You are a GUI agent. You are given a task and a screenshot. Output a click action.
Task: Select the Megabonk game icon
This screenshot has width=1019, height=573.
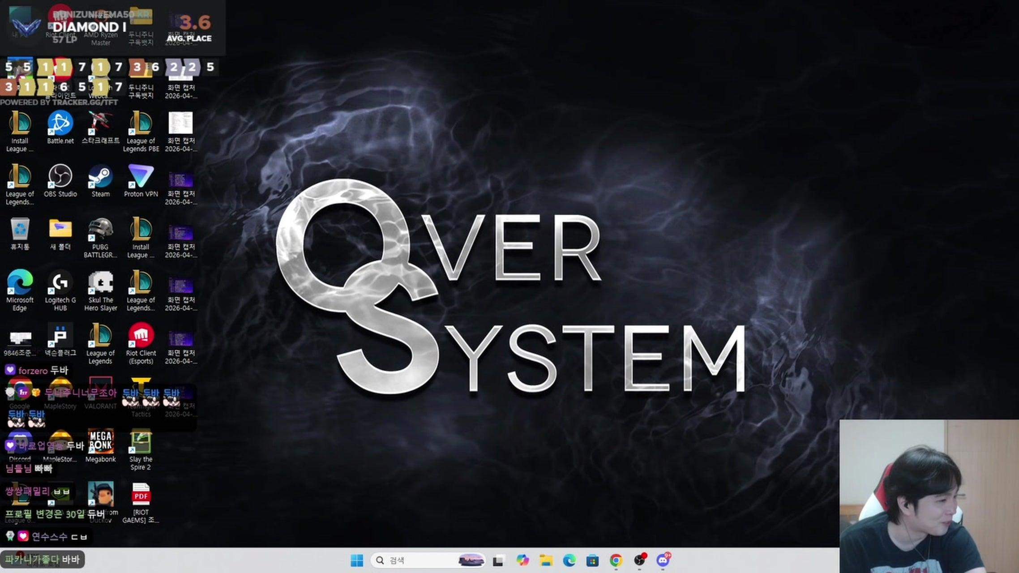coord(100,442)
